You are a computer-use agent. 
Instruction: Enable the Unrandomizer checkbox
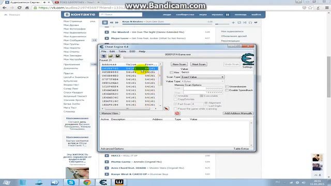pos(227,86)
